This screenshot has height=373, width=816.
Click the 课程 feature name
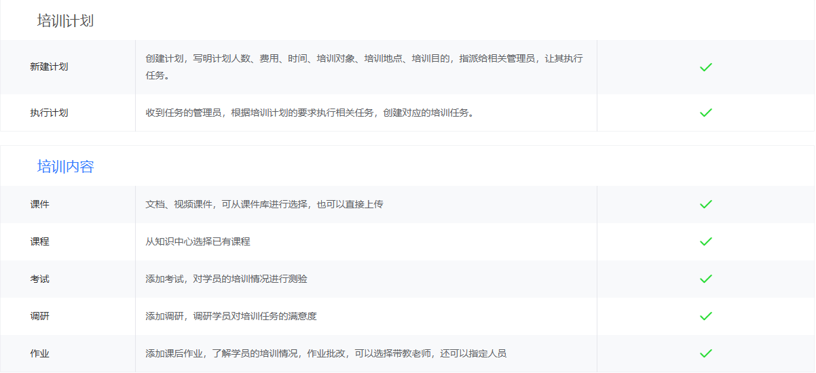click(39, 241)
